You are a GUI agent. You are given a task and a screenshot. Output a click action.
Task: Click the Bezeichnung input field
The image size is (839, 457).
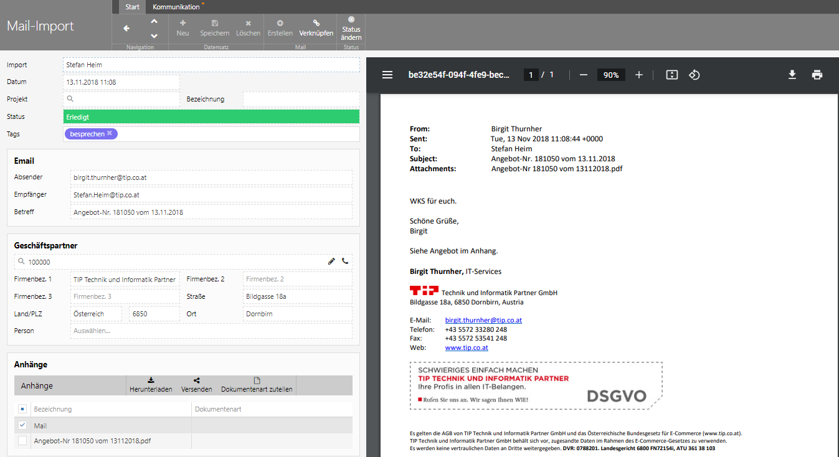pyautogui.click(x=301, y=99)
